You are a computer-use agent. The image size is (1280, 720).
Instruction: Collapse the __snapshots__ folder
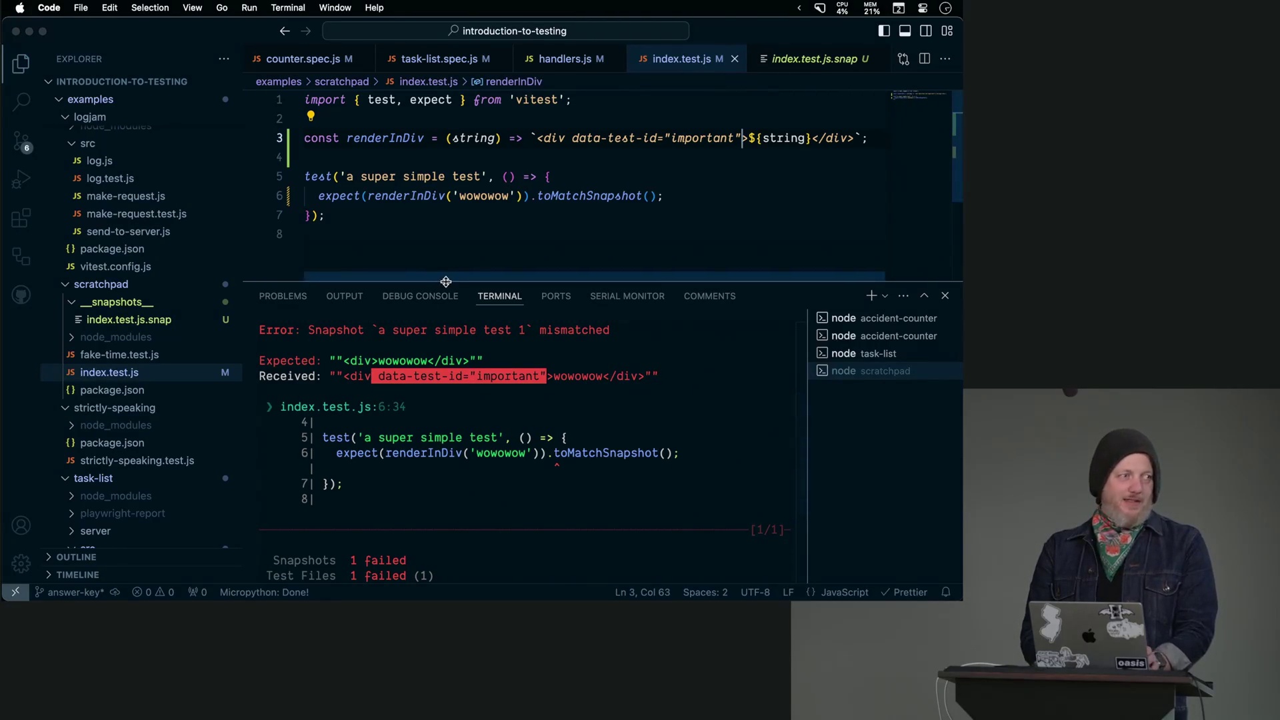[116, 302]
